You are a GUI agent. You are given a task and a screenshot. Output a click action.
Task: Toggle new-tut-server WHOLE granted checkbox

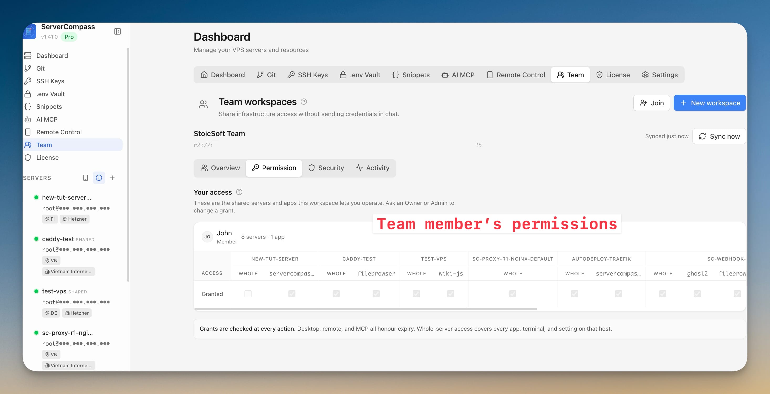(248, 294)
